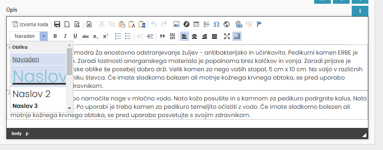This screenshot has width=383, height=150.
Task: Toggle underline formatting
Action: click(75, 36)
